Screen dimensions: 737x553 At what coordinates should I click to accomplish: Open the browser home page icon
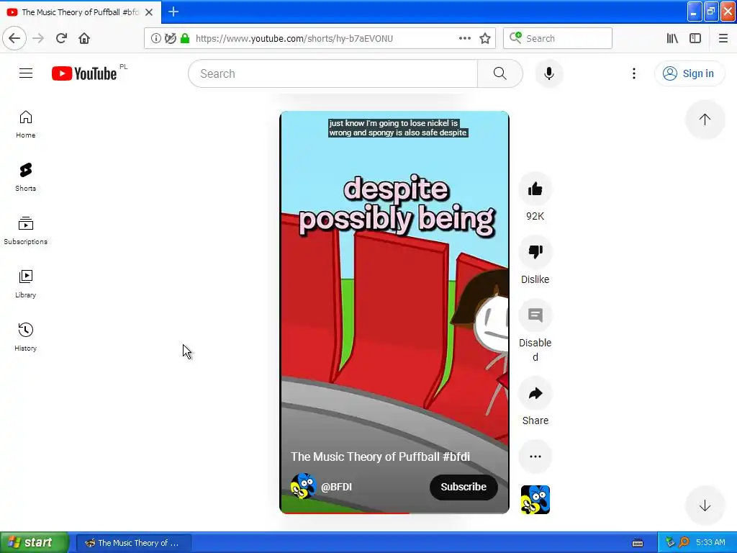(84, 38)
